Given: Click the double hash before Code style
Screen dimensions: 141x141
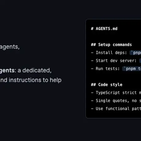Looking at the screenshot, I should 93,85.
